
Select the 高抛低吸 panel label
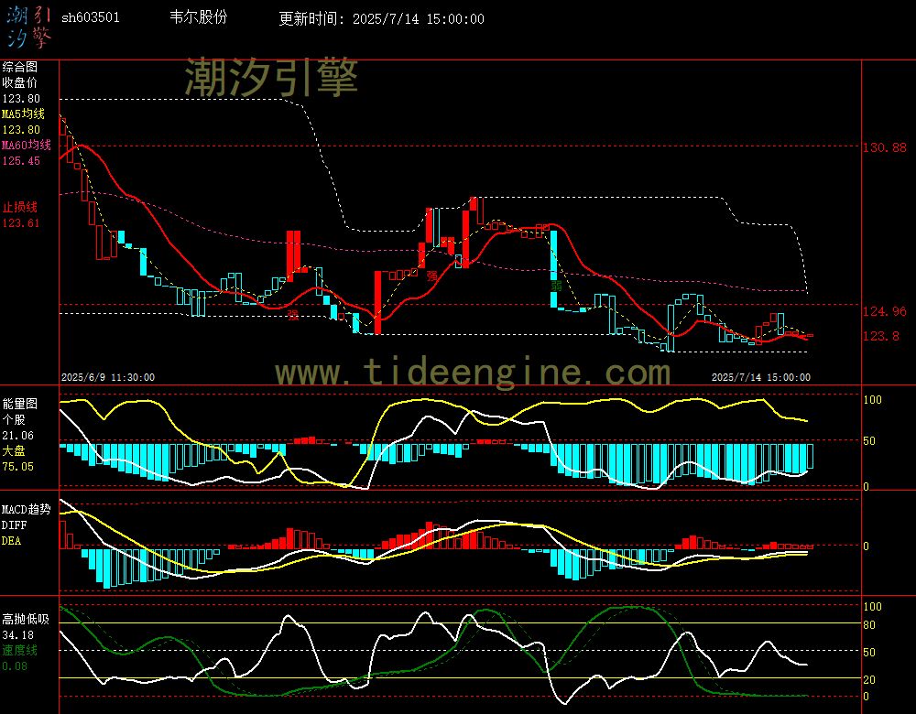(x=26, y=619)
